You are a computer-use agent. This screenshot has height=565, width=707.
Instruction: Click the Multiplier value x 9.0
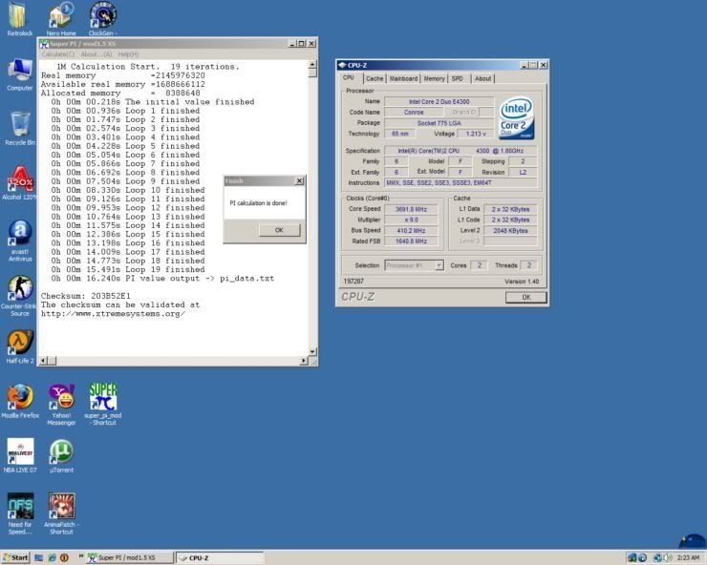(411, 220)
